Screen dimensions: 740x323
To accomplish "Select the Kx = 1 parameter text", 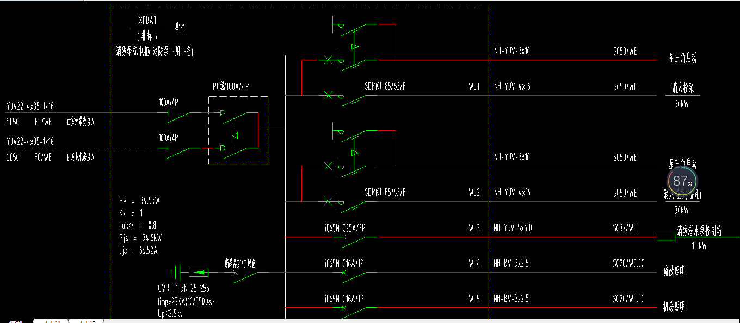I will point(131,213).
